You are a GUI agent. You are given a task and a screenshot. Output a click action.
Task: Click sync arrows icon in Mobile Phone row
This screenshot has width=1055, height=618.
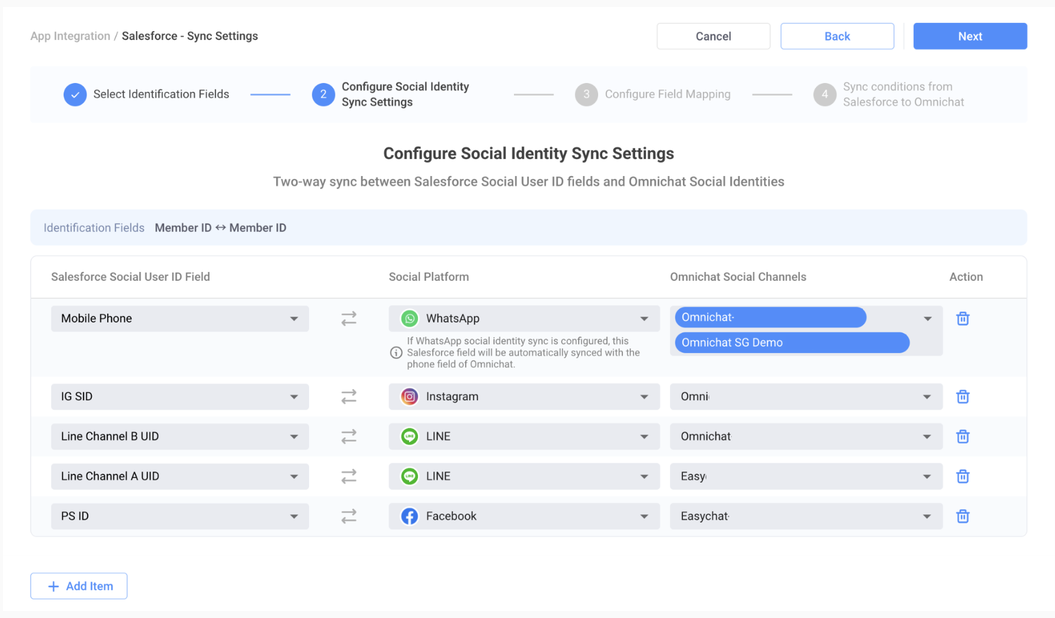coord(349,318)
